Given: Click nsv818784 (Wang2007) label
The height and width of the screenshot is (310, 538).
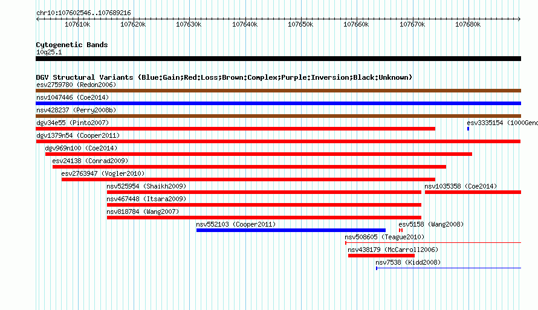Looking at the screenshot, I should tap(143, 212).
